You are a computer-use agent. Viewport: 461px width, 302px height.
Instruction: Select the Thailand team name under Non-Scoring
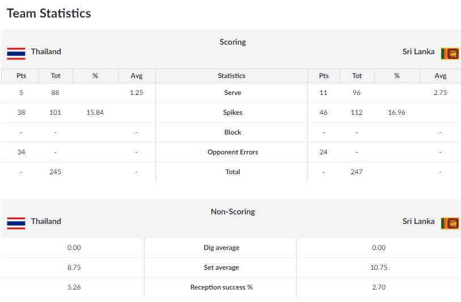[46, 221]
